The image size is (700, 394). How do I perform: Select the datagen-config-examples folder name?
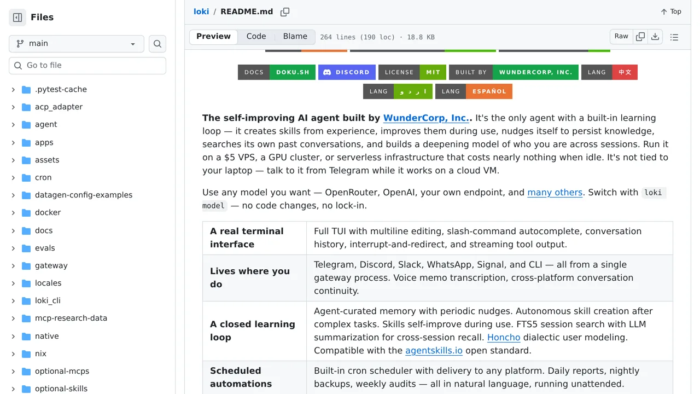(x=84, y=195)
